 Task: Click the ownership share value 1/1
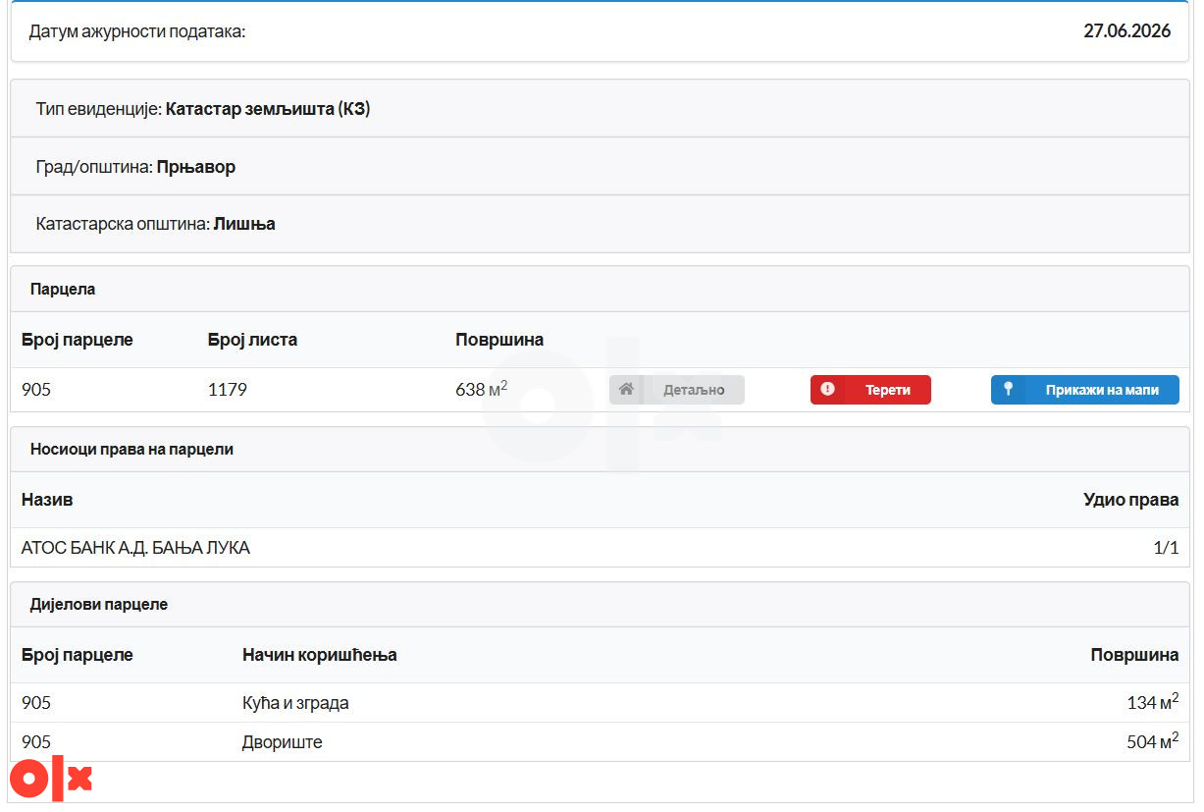pos(1166,548)
